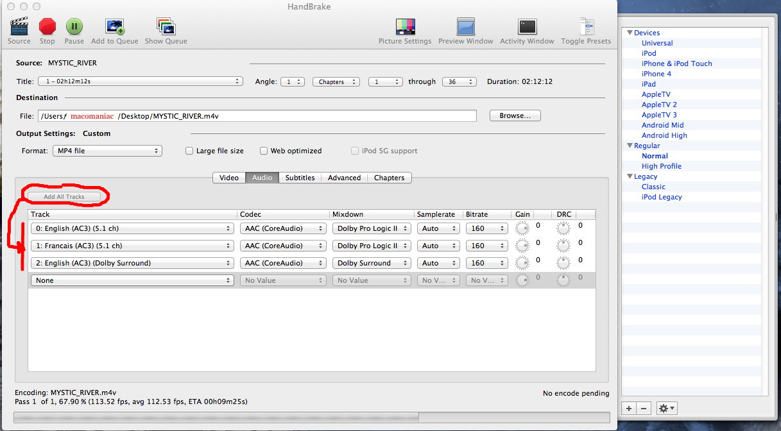Adjust DRC knob for track 0 English
Viewport: 781px width, 431px height.
tap(563, 228)
